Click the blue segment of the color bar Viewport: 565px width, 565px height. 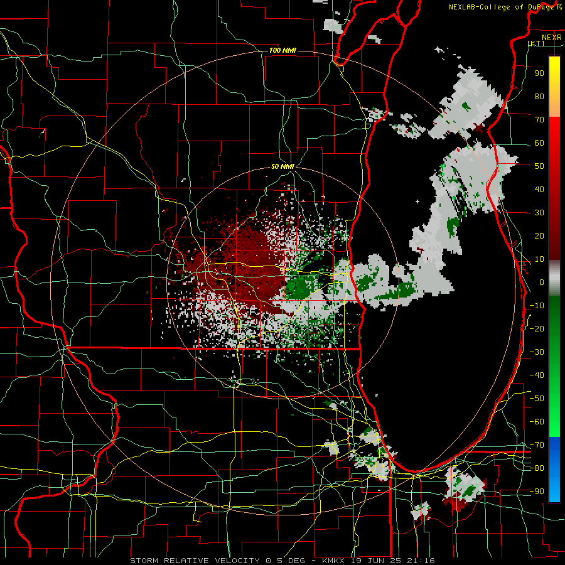click(554, 470)
